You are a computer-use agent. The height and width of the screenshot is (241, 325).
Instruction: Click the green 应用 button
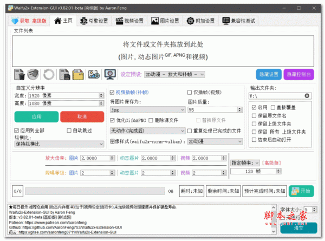[36, 116]
